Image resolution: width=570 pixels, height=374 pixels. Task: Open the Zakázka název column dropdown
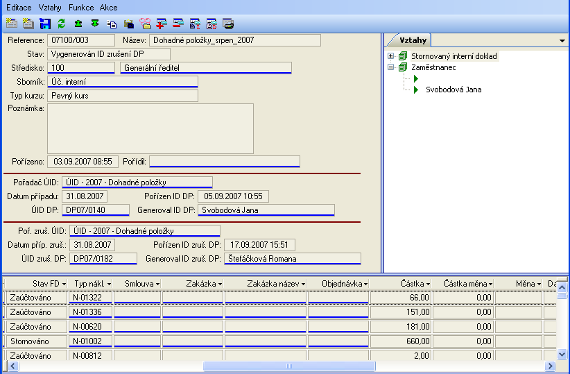tap(303, 284)
